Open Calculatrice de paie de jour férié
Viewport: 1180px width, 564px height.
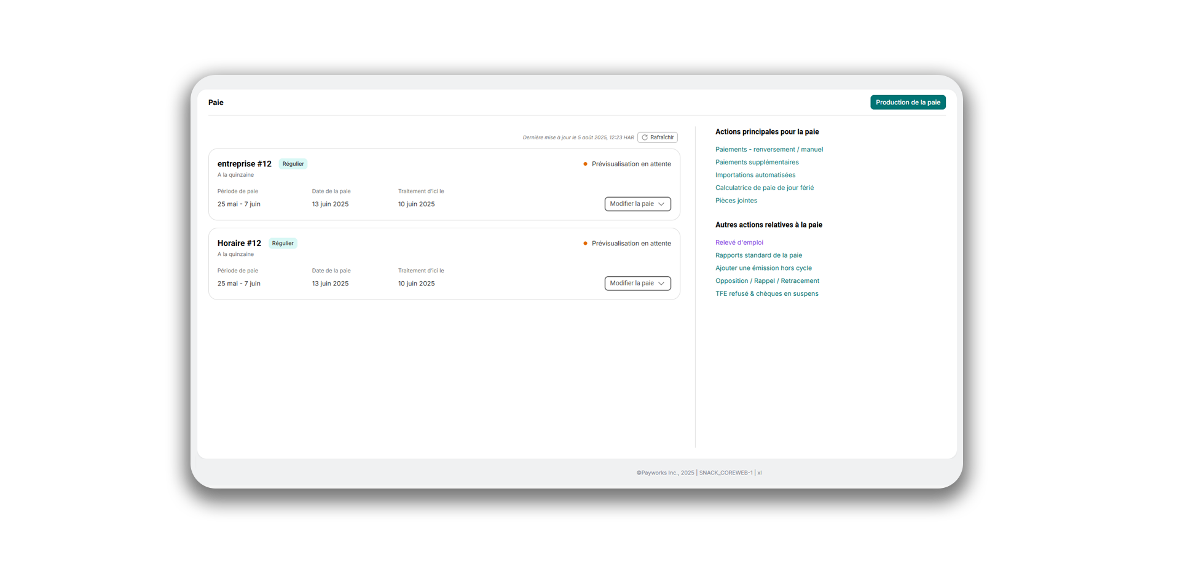[x=764, y=188]
